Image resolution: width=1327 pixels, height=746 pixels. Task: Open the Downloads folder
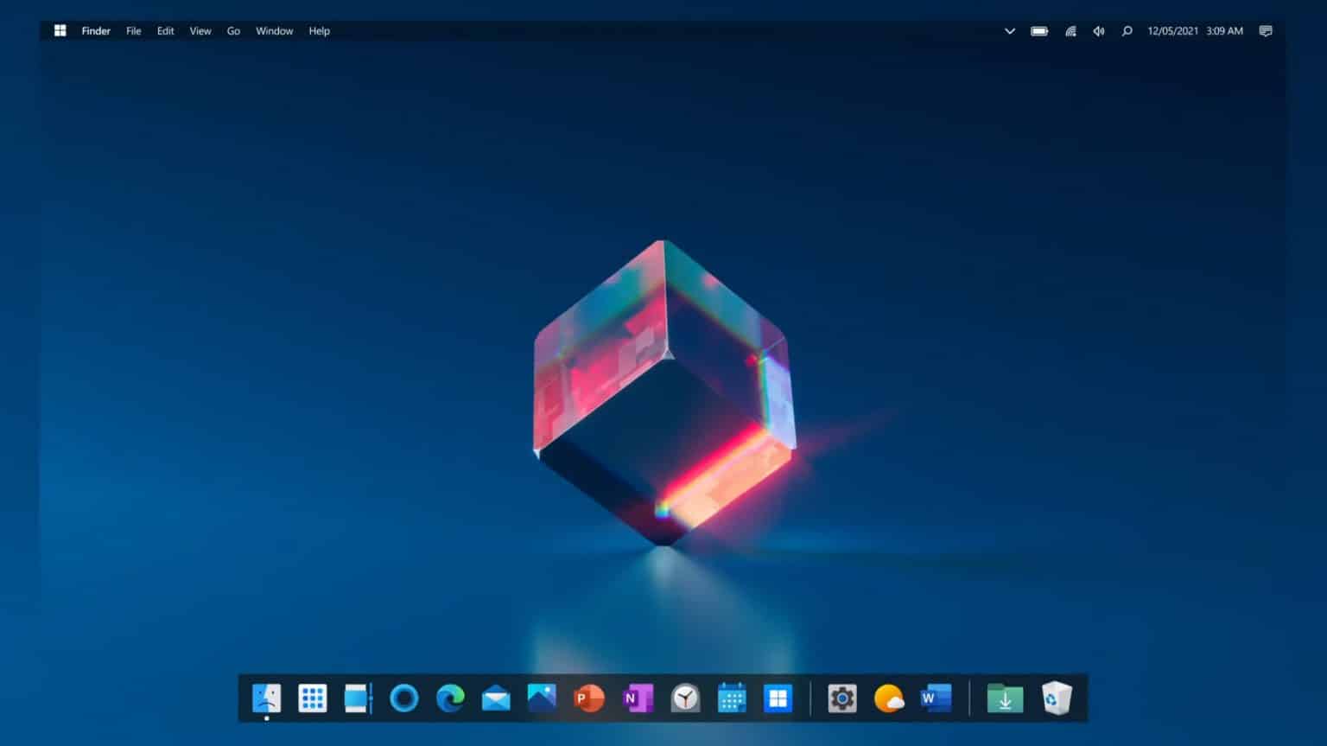click(1004, 698)
